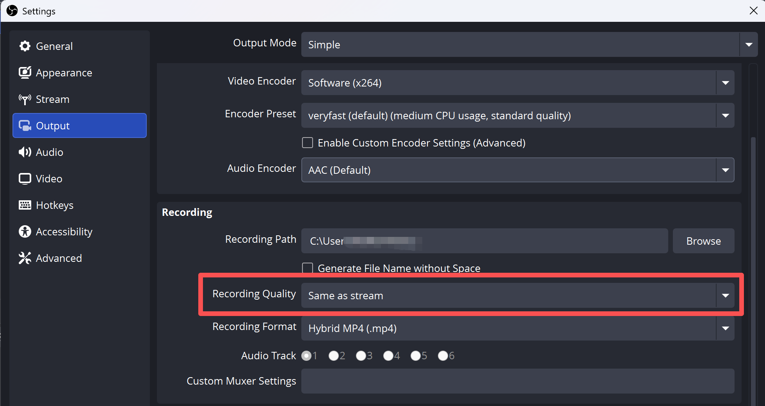Click the Hotkeys keyboard icon

(x=25, y=205)
